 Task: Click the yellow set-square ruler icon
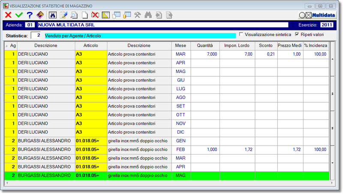[105, 15]
